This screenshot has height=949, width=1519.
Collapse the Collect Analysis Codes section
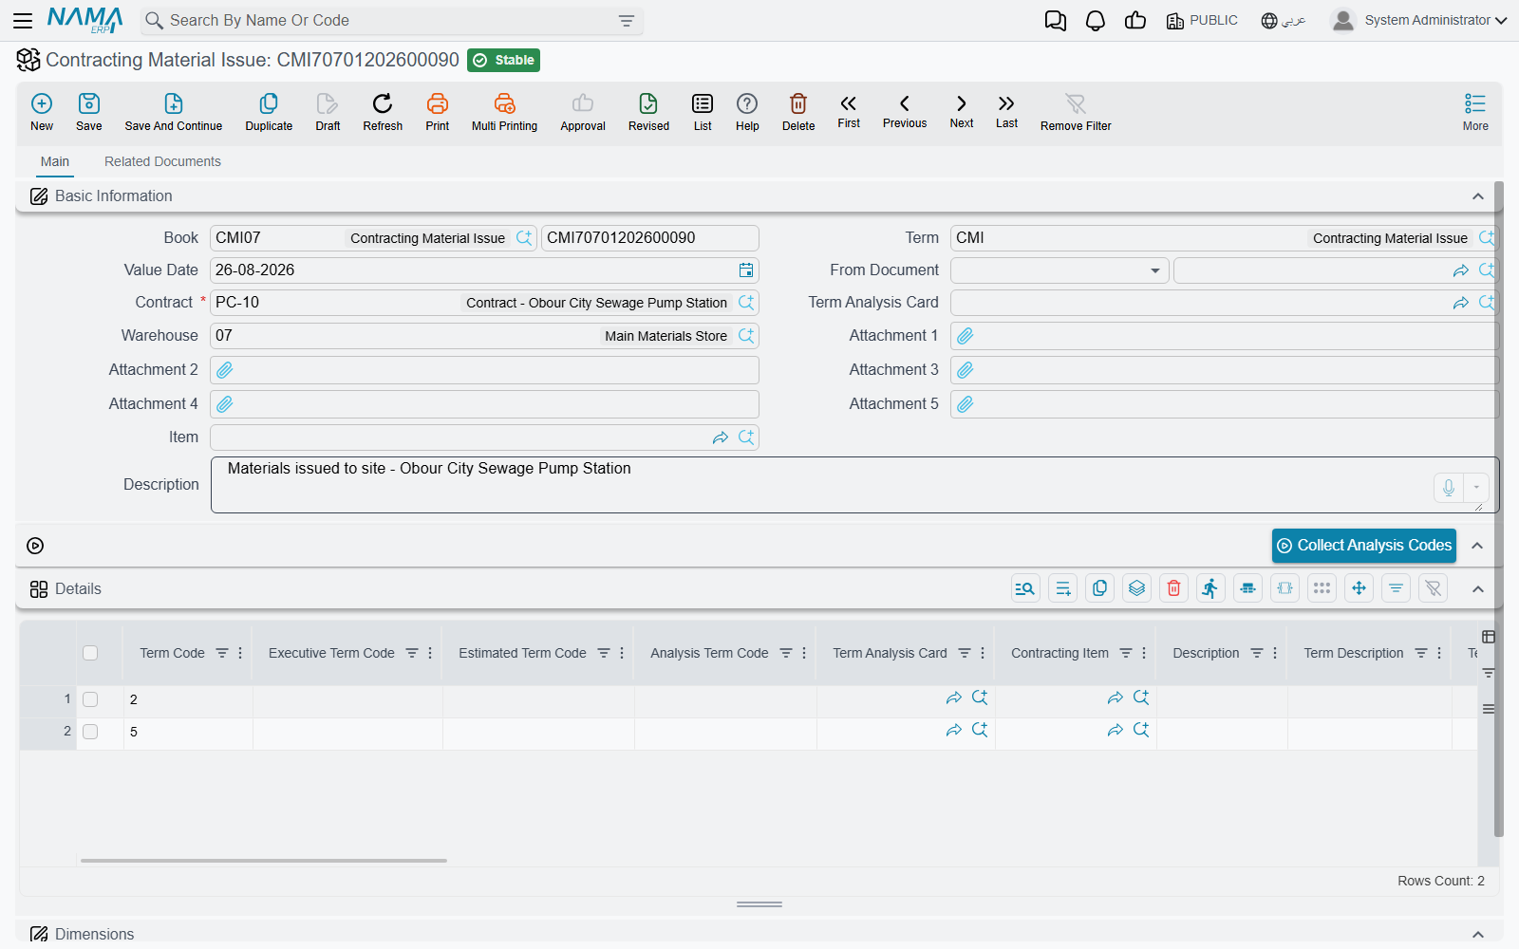click(1477, 546)
